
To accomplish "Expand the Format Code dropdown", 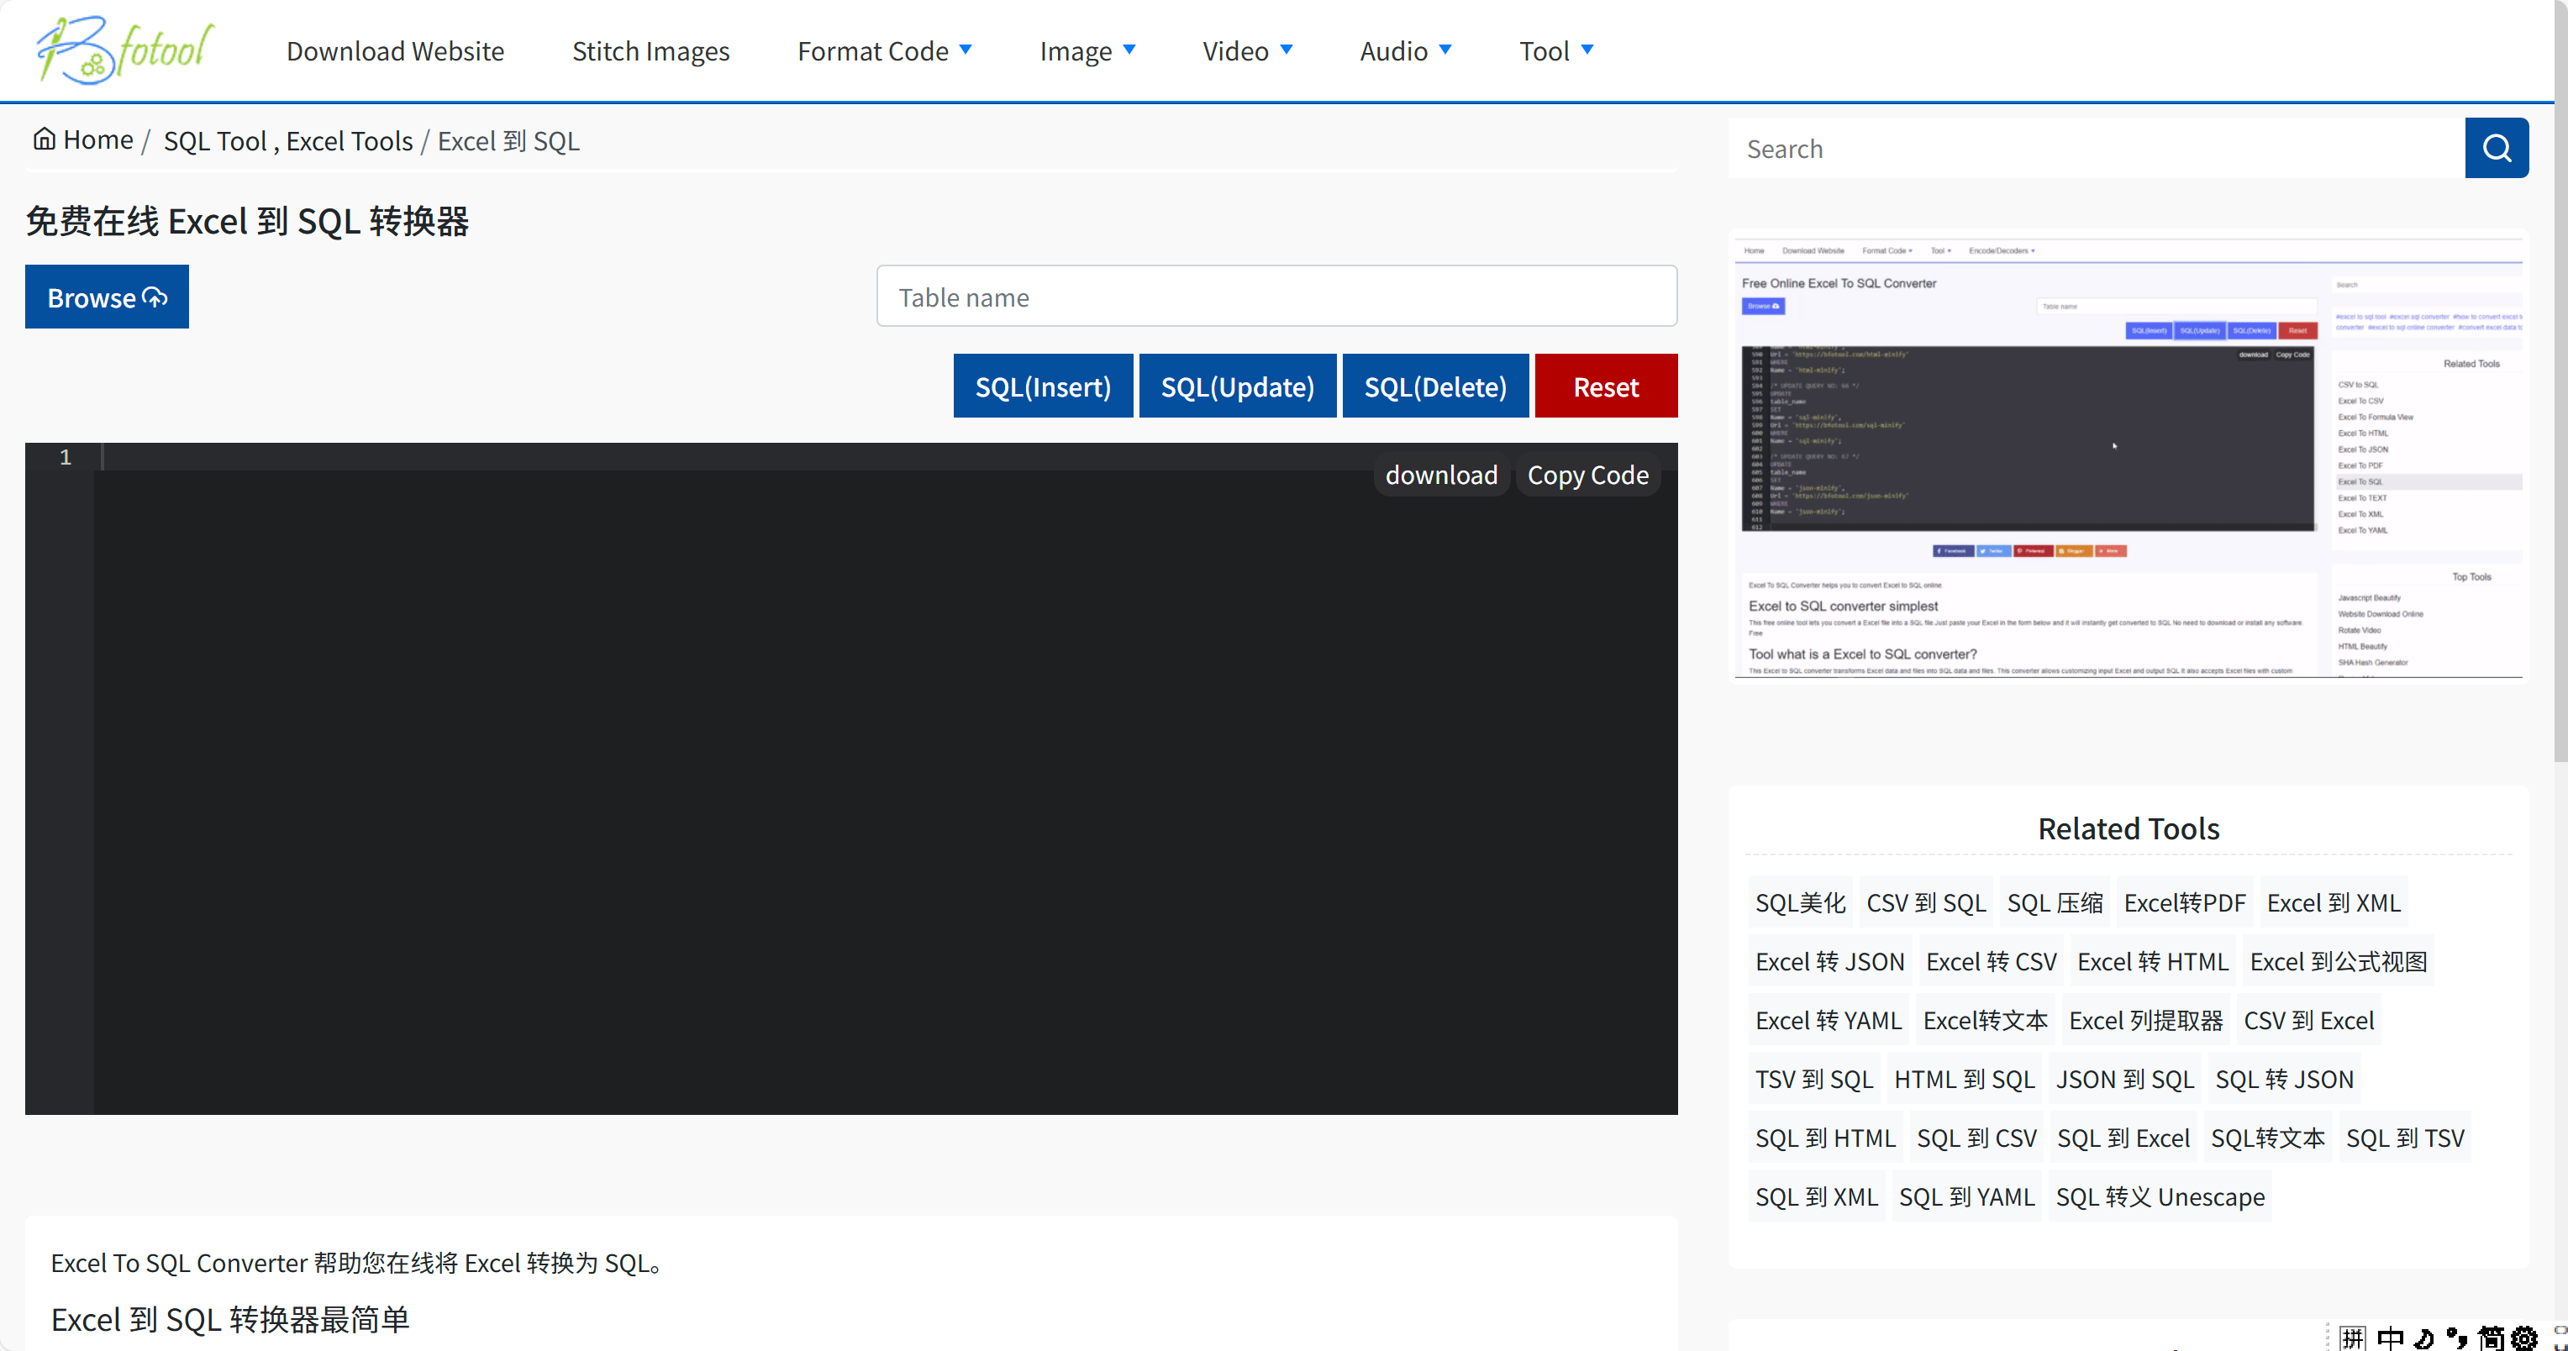I will [883, 51].
